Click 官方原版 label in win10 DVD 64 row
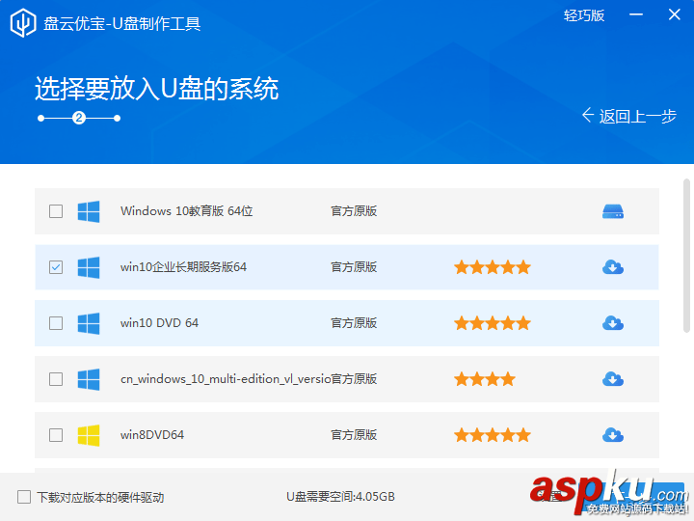Image resolution: width=694 pixels, height=521 pixels. (x=354, y=323)
